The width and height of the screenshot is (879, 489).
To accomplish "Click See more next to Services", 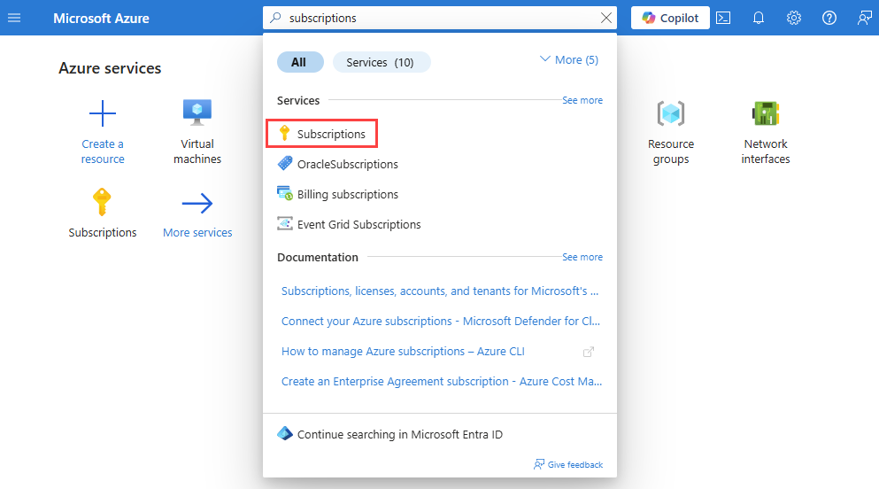I will click(x=582, y=100).
